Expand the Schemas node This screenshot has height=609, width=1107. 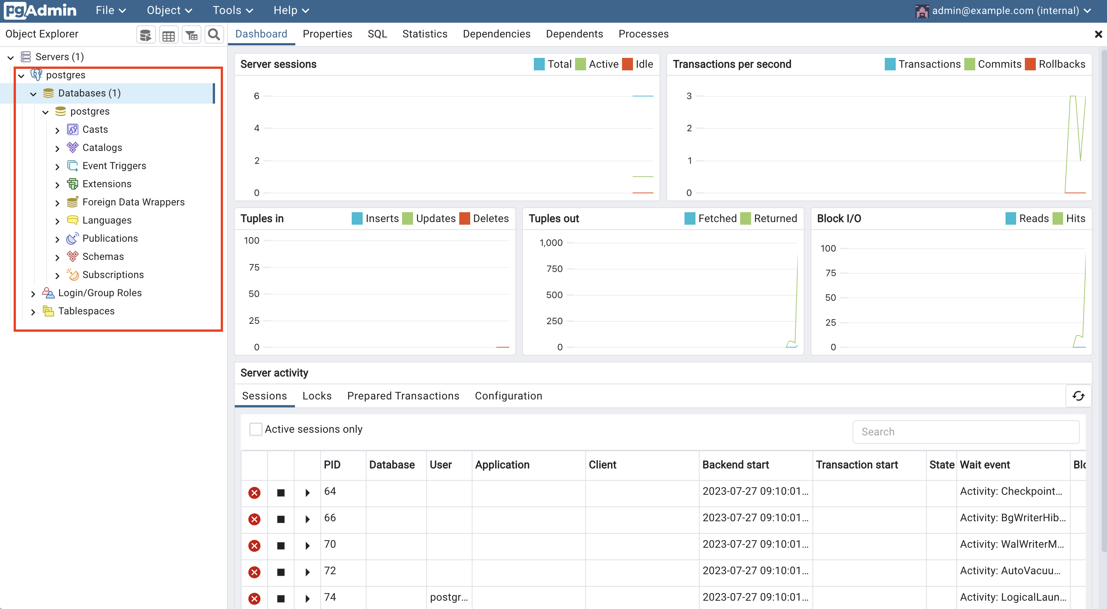(x=57, y=257)
